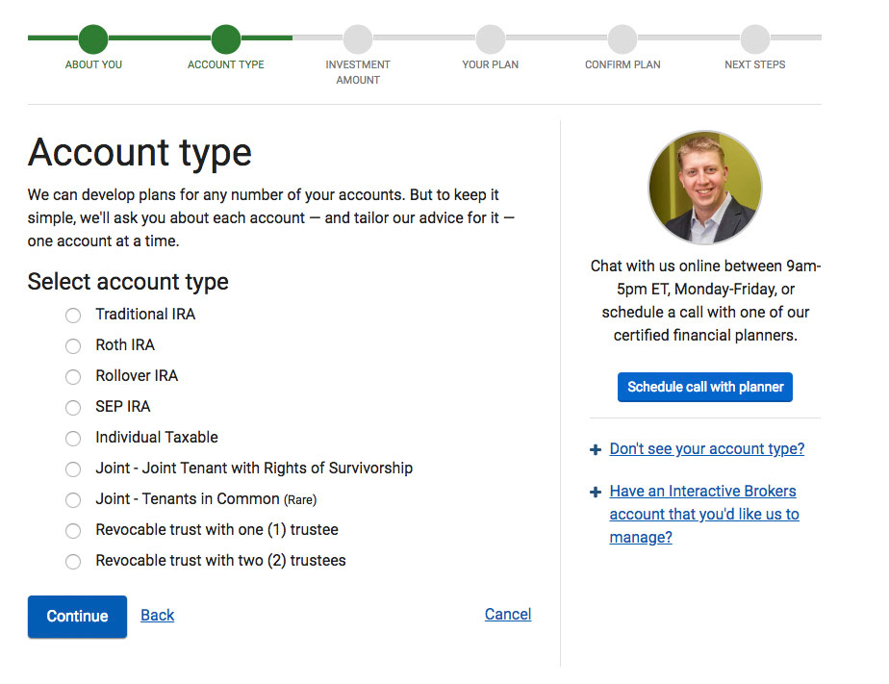The image size is (889, 684).
Task: Click the Investment Amount step circle
Action: click(x=358, y=39)
